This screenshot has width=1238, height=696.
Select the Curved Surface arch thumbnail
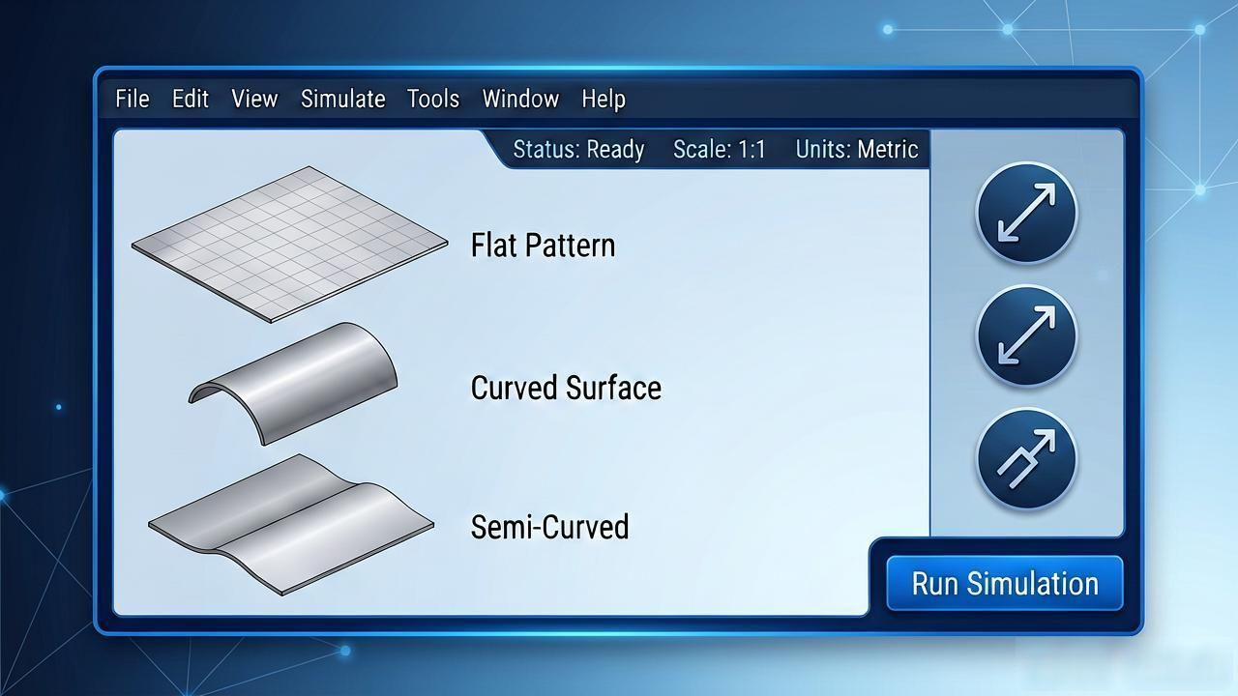point(292,383)
